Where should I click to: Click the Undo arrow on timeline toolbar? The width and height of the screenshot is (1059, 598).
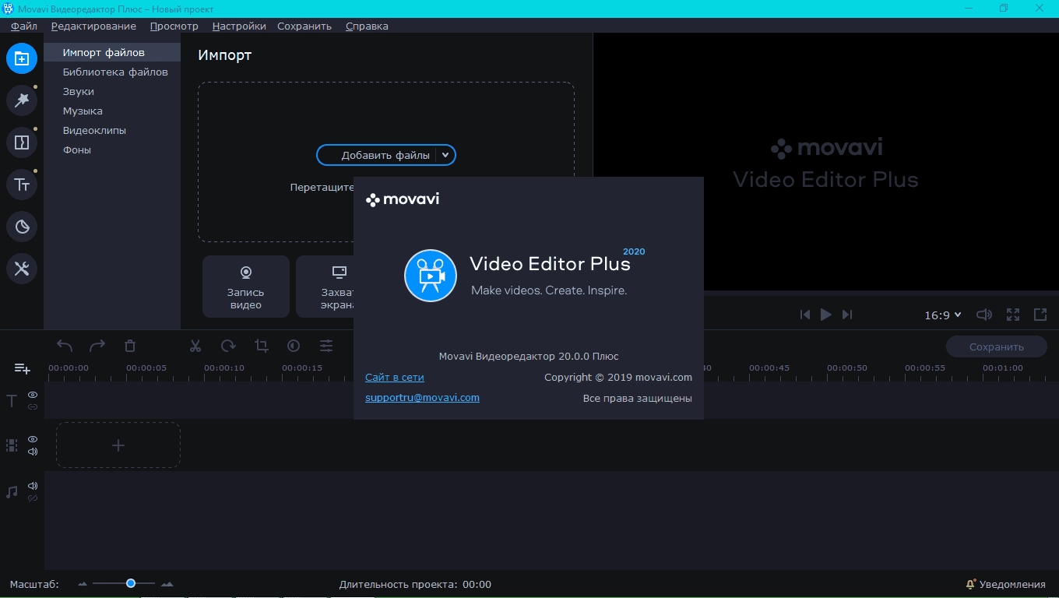65,346
